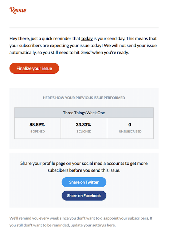Click the italic 'Send' word in paragraph
Viewport: 169px width, 231px height.
[x=86, y=53]
